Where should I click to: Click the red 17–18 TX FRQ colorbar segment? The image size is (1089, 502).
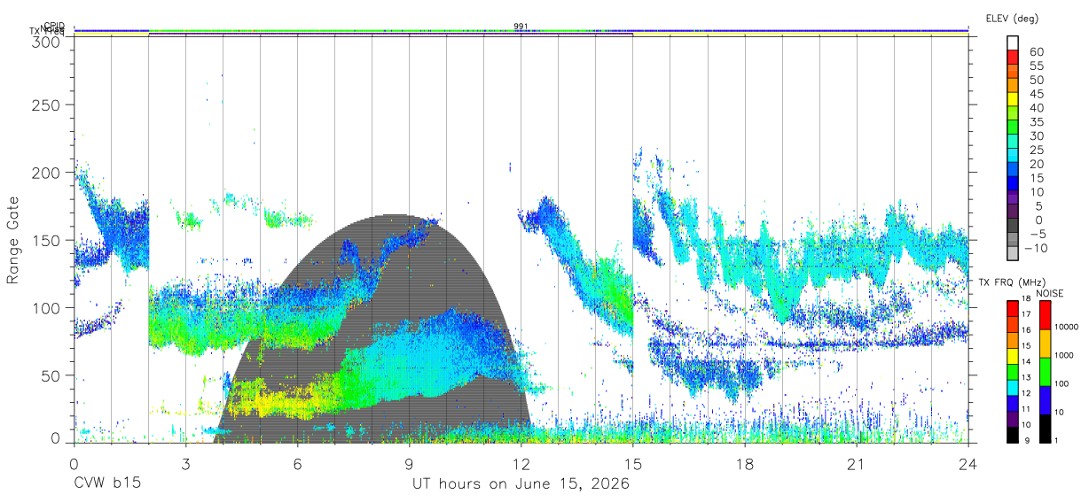point(1013,307)
